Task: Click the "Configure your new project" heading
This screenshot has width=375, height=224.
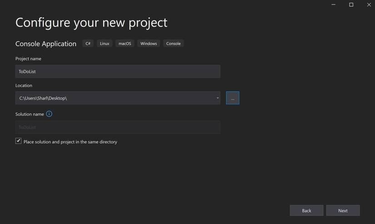Action: (x=91, y=22)
